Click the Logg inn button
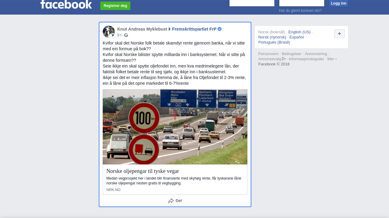The width and height of the screenshot is (389, 218). (339, 3)
